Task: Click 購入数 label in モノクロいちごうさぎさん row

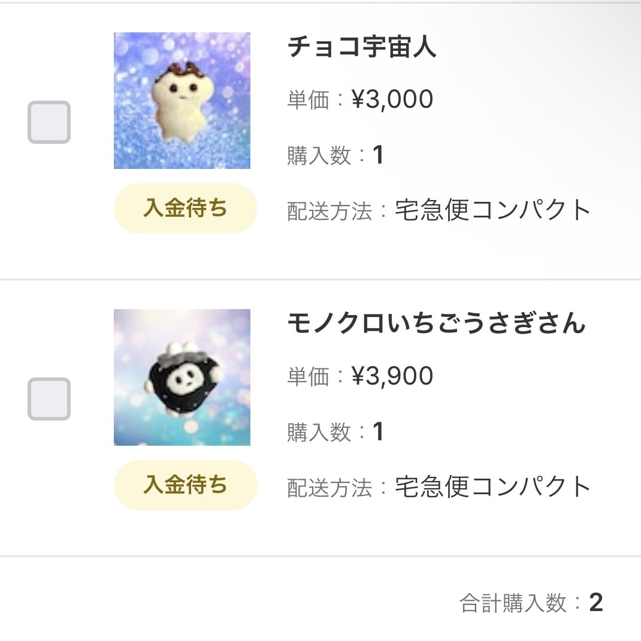Action: click(x=319, y=433)
